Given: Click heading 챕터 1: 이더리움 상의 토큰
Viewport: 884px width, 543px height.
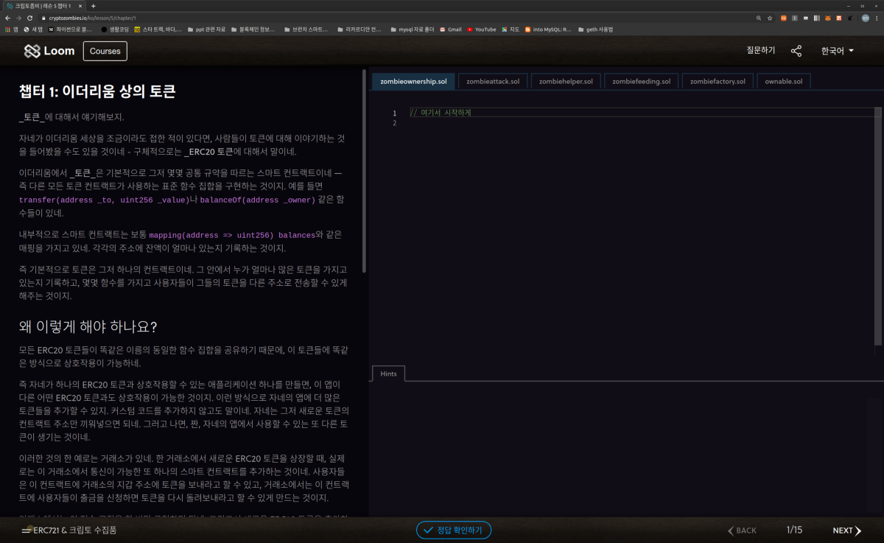Looking at the screenshot, I should (97, 91).
